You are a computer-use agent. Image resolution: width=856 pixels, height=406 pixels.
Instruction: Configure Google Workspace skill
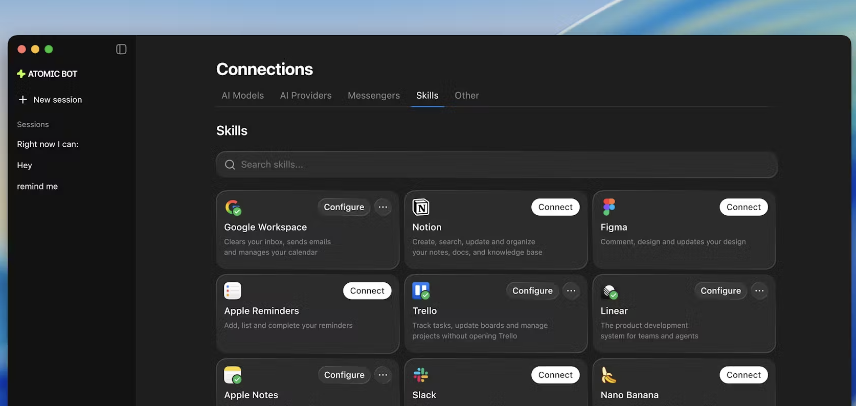point(344,207)
